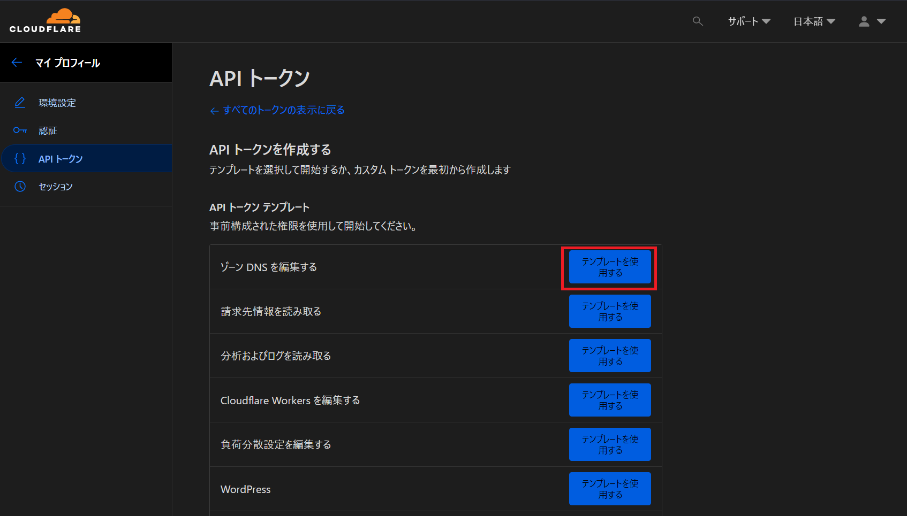Click すべてのトークンの表示に戻る link
The width and height of the screenshot is (907, 516).
[x=277, y=110]
